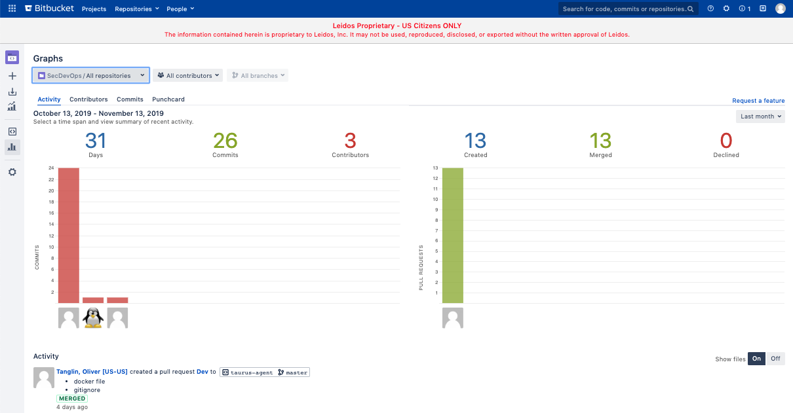Image resolution: width=793 pixels, height=413 pixels.
Task: Turn Show files On
Action: tap(757, 359)
